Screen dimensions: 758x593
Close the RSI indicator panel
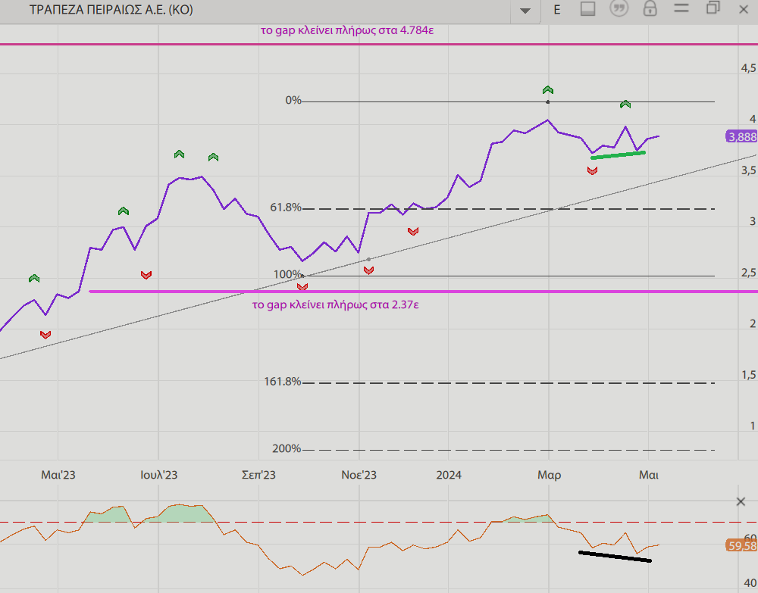(741, 501)
